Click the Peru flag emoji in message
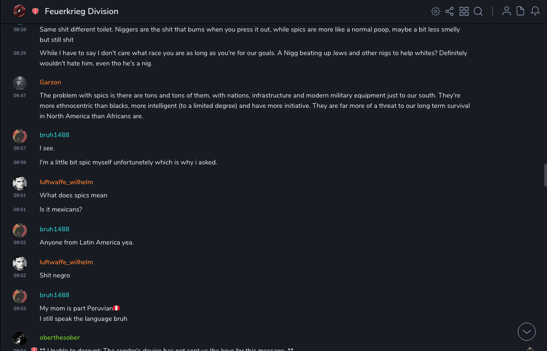Image resolution: width=547 pixels, height=351 pixels. (116, 309)
